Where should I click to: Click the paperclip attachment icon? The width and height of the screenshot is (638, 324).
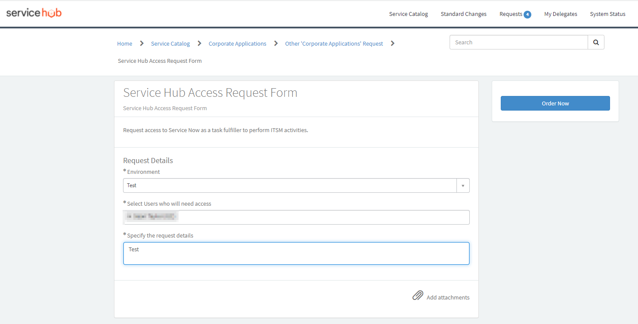point(418,296)
